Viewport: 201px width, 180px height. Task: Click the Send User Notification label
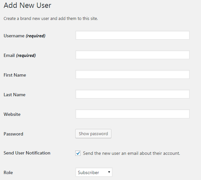tap(27, 153)
